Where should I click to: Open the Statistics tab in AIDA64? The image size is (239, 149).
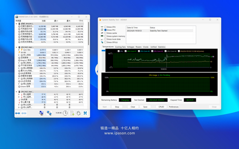(x=162, y=47)
